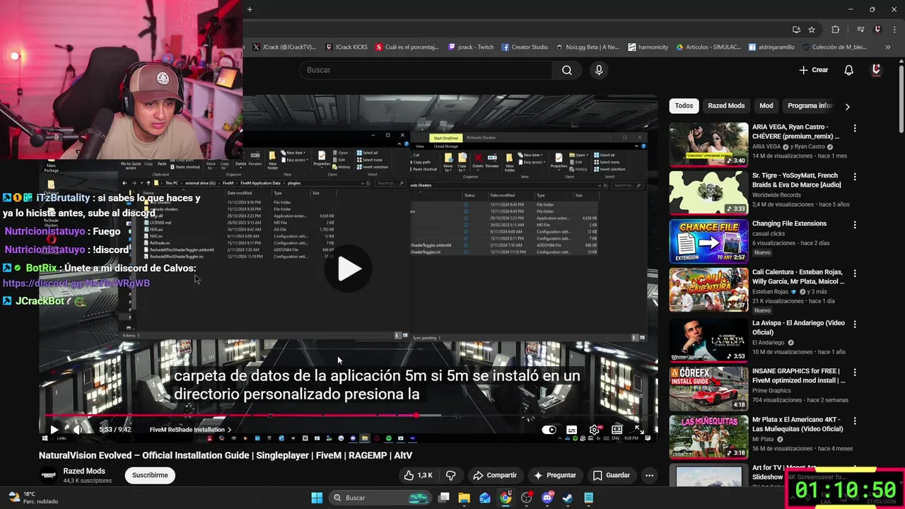Select the Razed Mods filter chip
905x509 pixels.
[x=726, y=105]
